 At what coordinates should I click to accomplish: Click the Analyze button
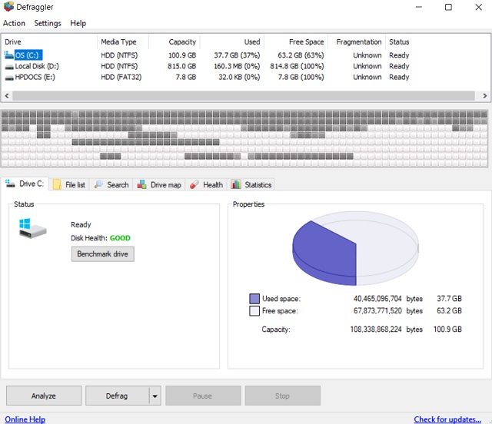coord(44,396)
